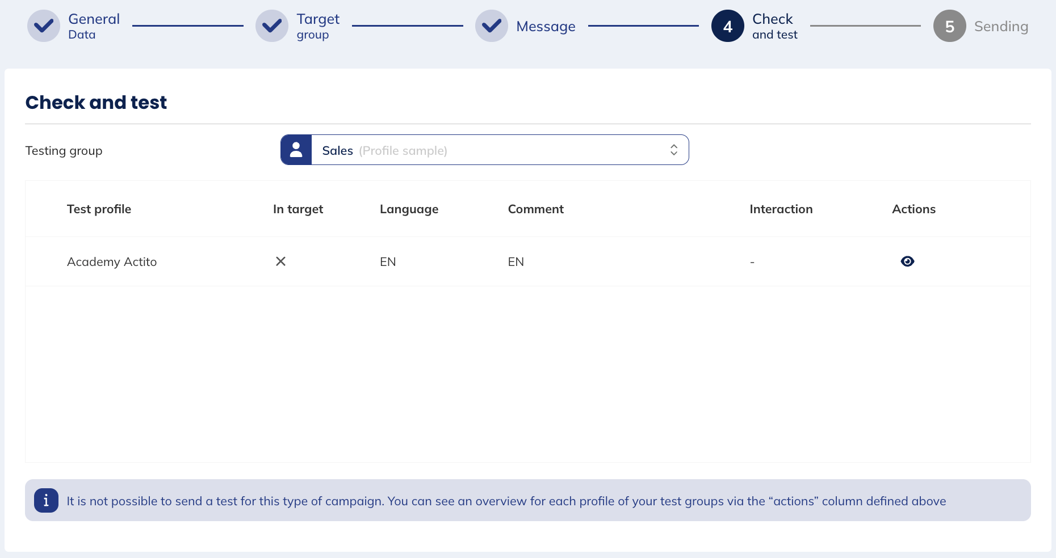Preview Academy Actito profile with eye icon
The height and width of the screenshot is (558, 1056).
907,261
